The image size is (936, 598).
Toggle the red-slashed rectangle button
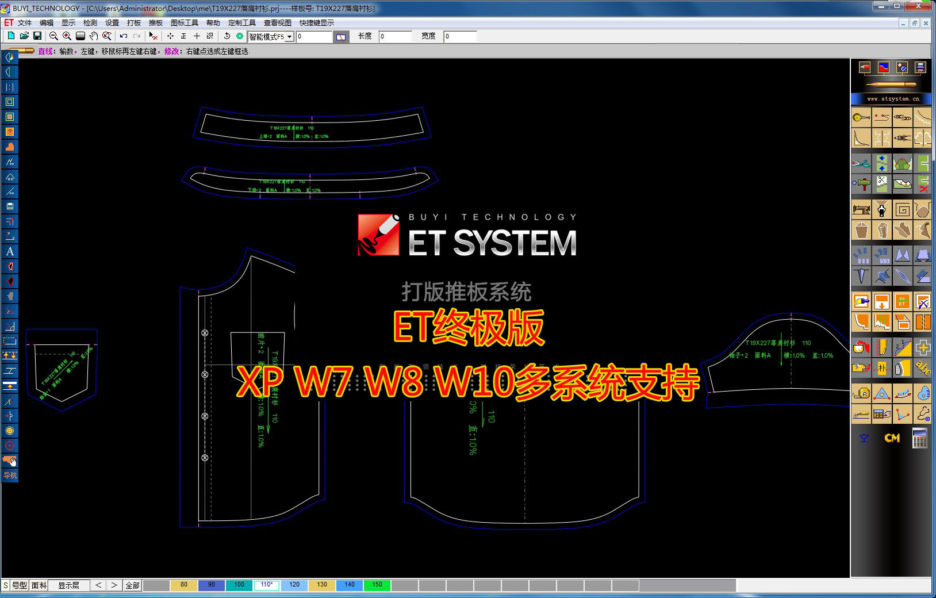pos(341,37)
